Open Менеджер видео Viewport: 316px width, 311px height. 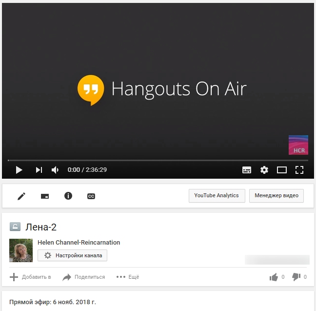pos(276,196)
